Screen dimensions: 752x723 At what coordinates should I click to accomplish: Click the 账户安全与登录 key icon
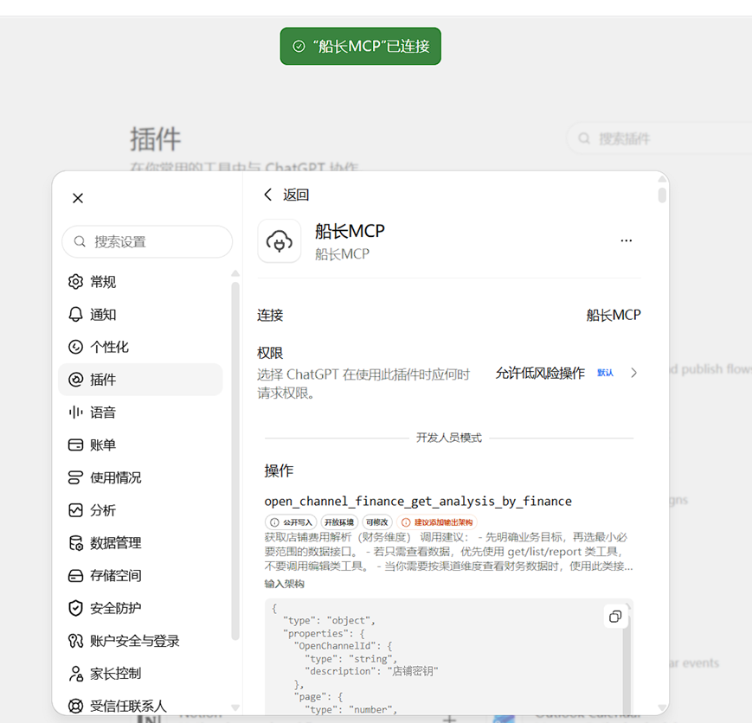[75, 641]
